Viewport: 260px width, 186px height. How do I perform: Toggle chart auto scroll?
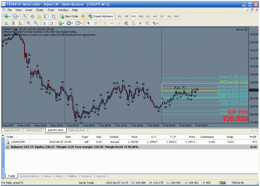click(x=45, y=23)
